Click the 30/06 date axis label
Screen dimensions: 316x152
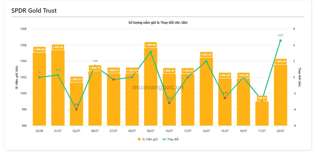[39, 131]
